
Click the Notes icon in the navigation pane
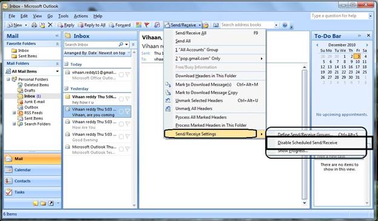(36, 203)
